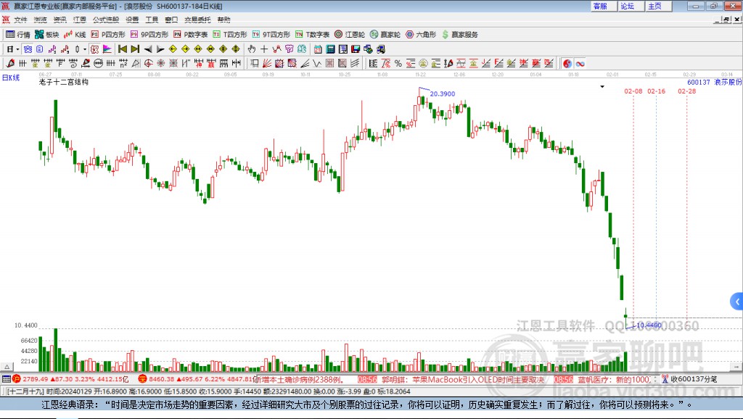Expand the candlestick style dropdown arrow

pyautogui.click(x=85, y=49)
